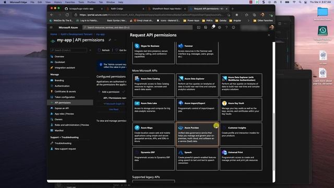This screenshot has width=334, height=188.
Task: Open Quickstart in the app menu
Action: coord(59,62)
